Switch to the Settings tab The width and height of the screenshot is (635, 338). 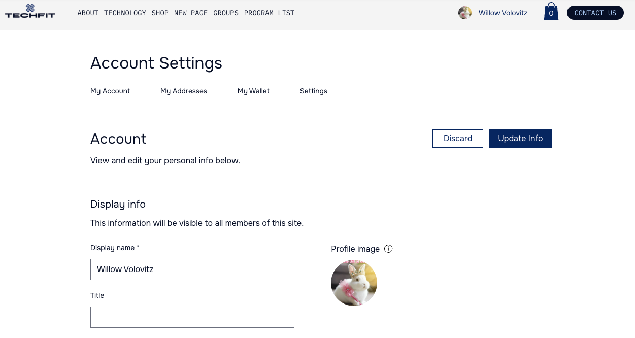[313, 91]
